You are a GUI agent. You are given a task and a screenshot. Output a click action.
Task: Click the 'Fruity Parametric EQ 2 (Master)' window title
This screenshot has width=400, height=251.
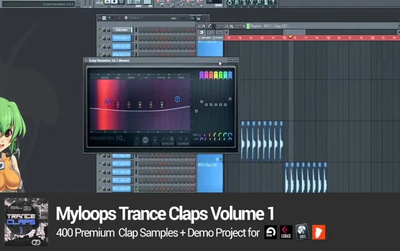click(109, 60)
